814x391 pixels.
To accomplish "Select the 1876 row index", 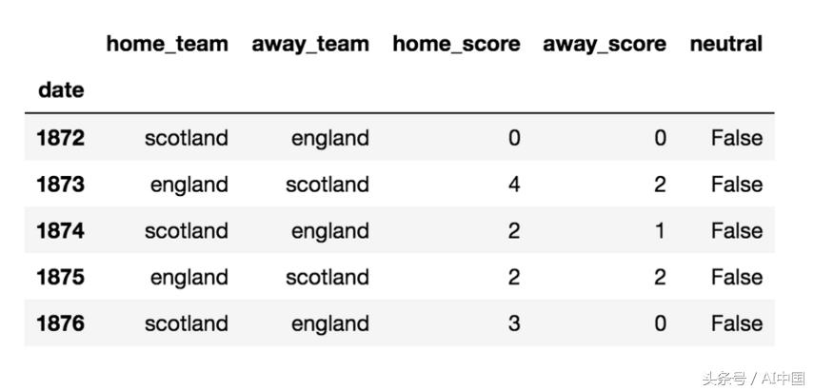I will point(60,323).
